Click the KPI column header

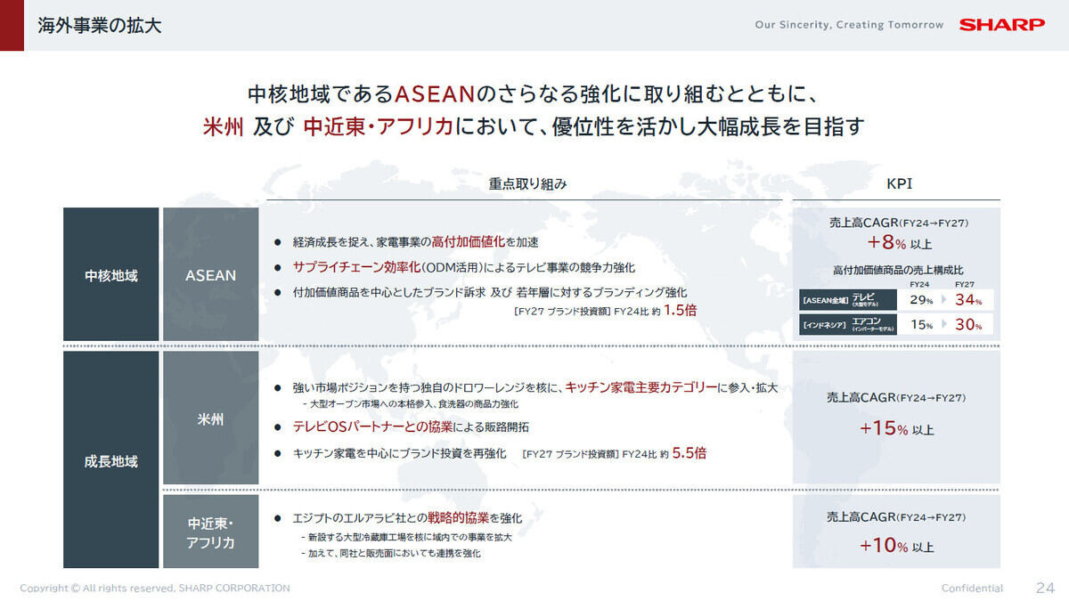[x=899, y=184]
